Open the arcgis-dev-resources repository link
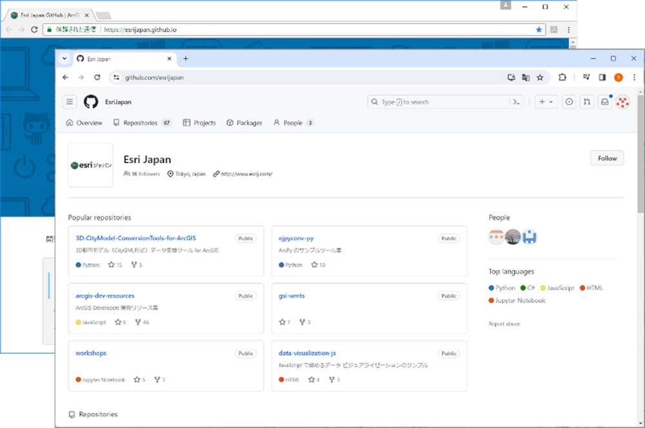Image resolution: width=645 pixels, height=428 pixels. pos(105,296)
